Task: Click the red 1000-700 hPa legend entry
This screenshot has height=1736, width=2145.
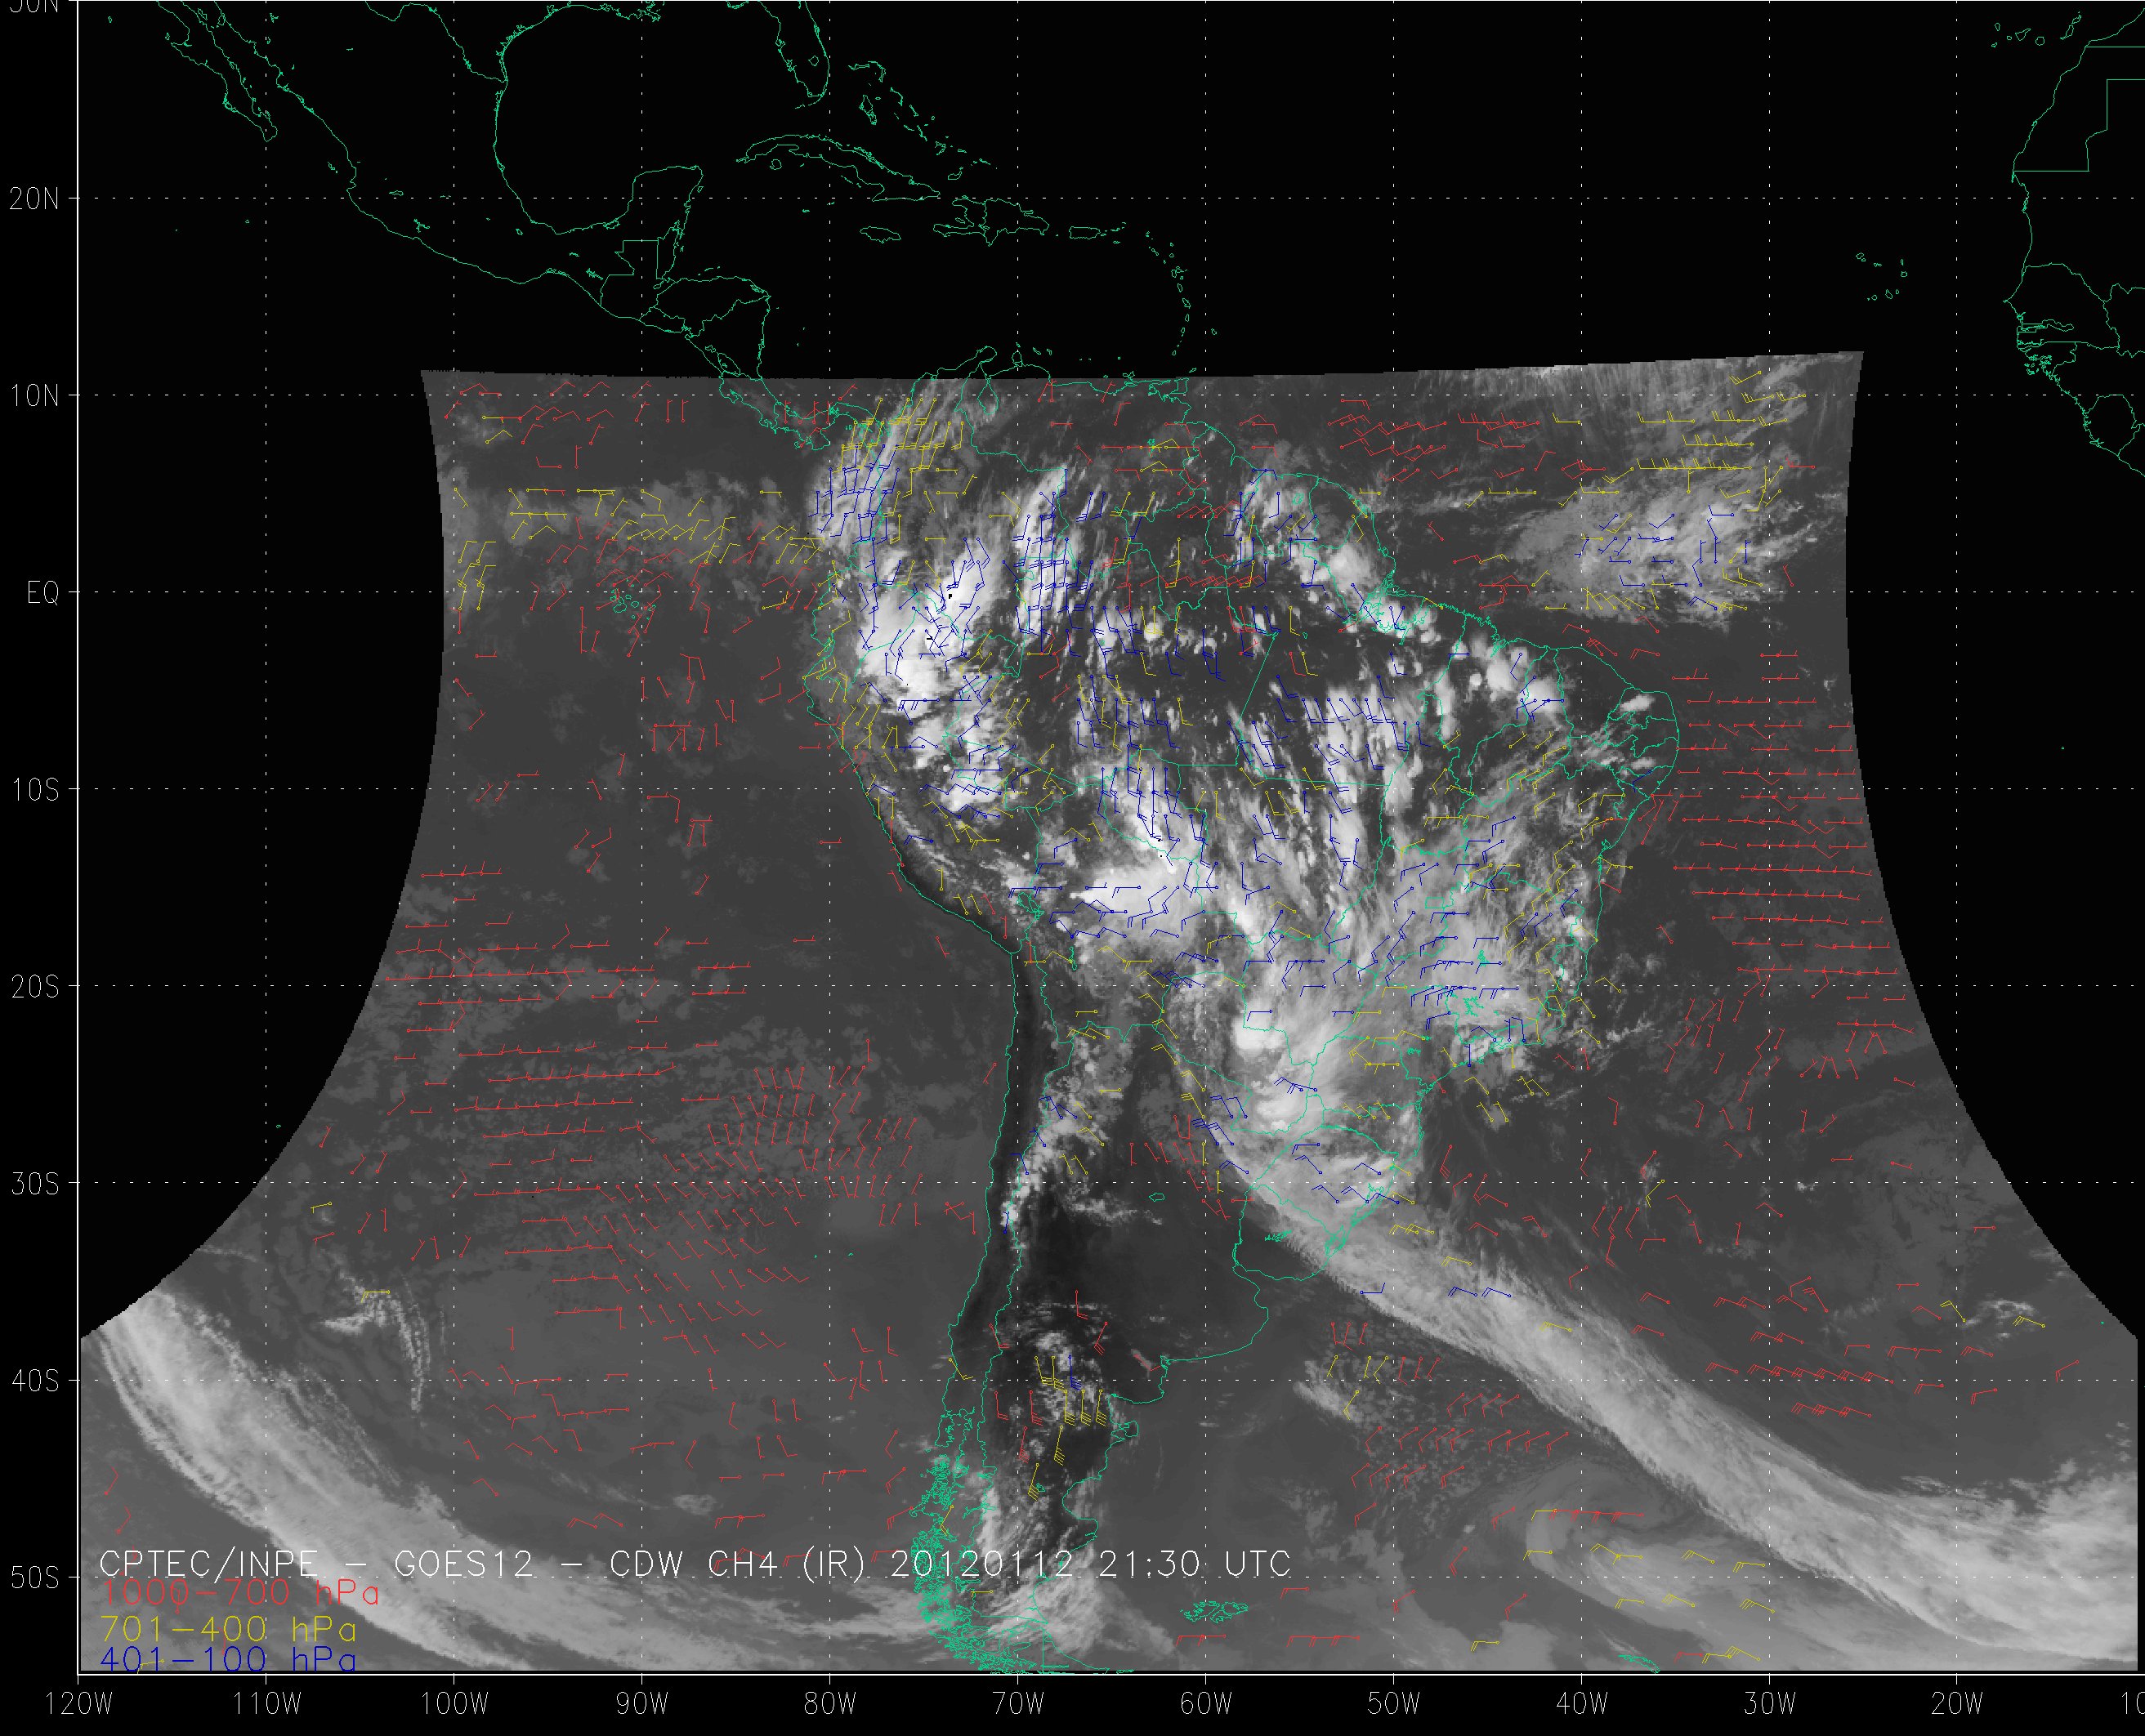Action: coord(240,1593)
